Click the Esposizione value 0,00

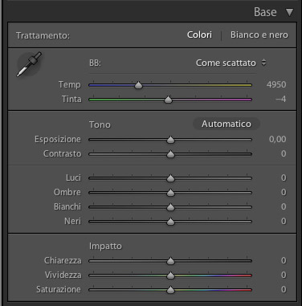click(278, 140)
